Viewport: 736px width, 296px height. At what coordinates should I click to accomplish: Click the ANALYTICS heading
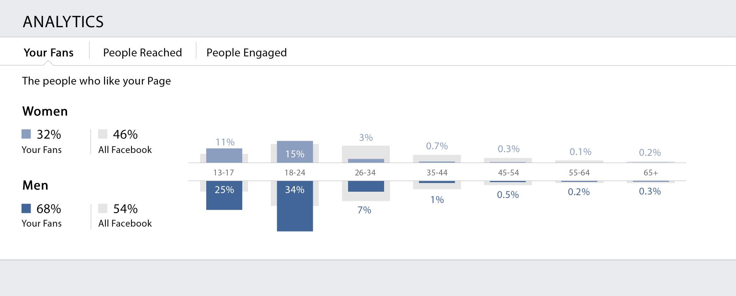63,22
